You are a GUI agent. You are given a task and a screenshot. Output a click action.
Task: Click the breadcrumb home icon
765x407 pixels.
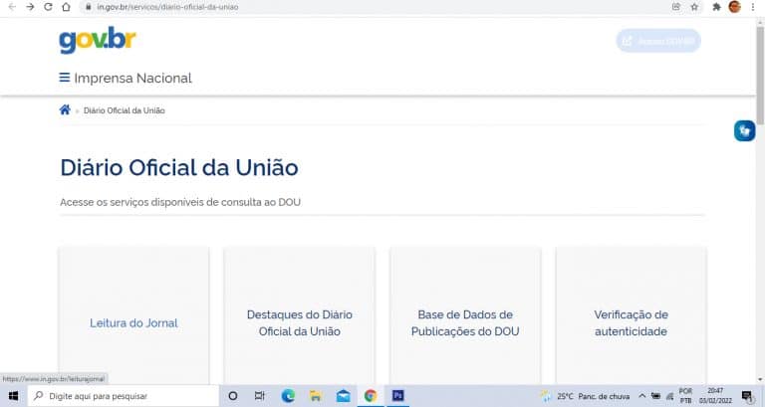pos(65,109)
